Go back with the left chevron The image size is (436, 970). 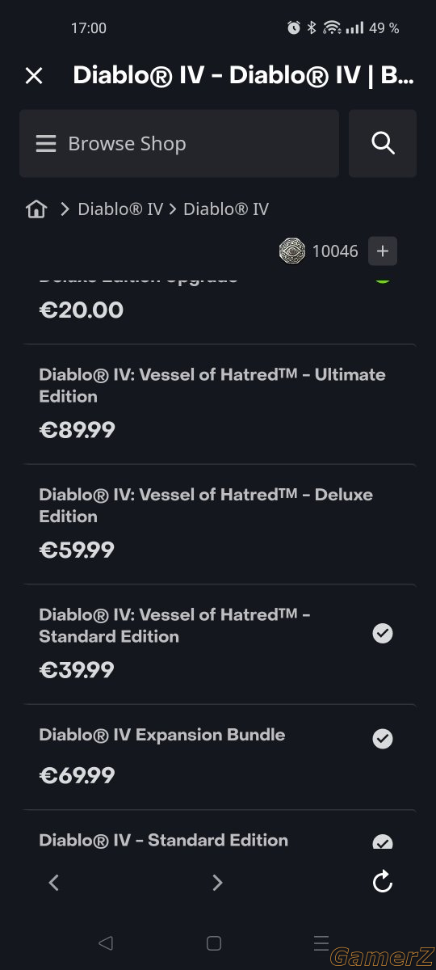[x=54, y=883]
